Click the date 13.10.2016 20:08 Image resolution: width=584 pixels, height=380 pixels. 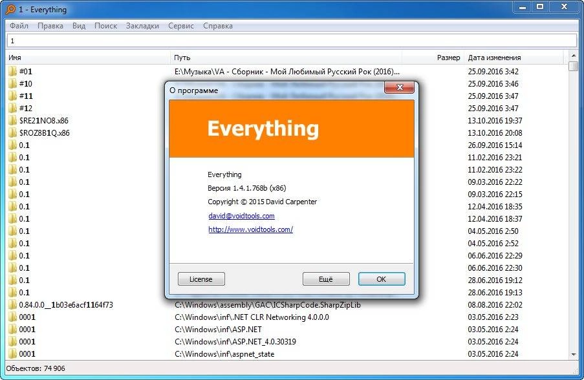click(495, 133)
